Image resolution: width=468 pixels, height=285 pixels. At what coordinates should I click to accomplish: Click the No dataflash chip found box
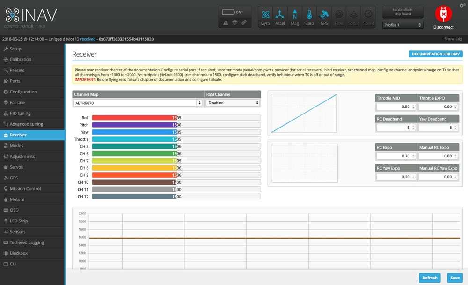402,12
